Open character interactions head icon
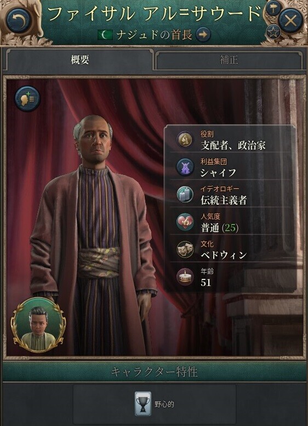The height and width of the screenshot is (426, 308). (27, 98)
